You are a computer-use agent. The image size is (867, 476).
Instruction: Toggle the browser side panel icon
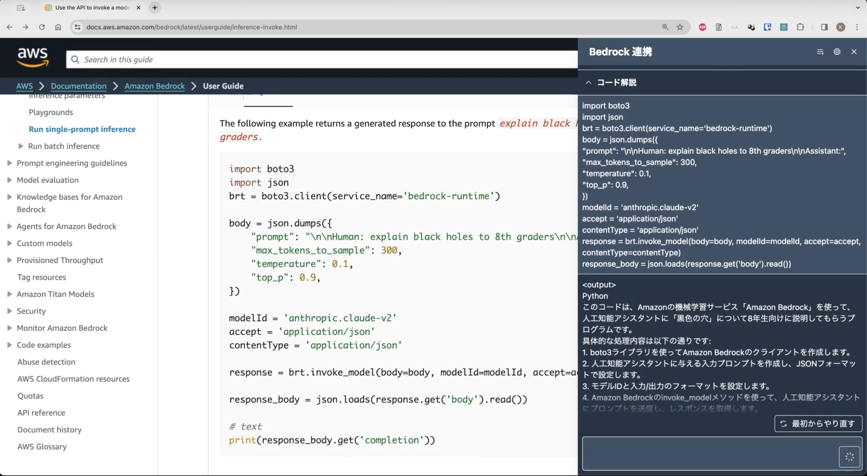click(x=824, y=27)
